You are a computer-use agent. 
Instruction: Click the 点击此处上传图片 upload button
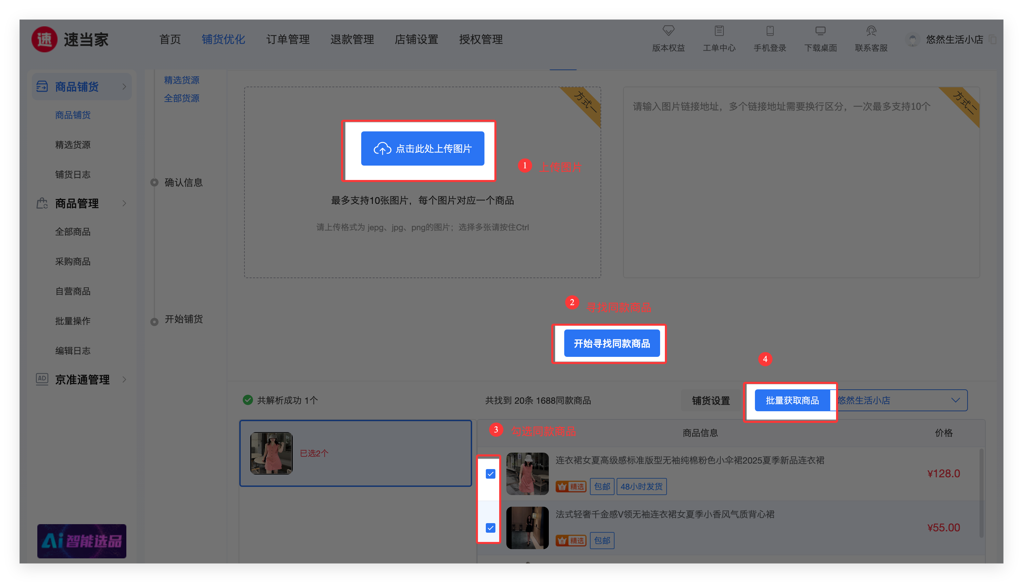(x=422, y=148)
